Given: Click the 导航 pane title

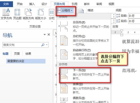Looking at the screenshot, I should [x=8, y=35].
